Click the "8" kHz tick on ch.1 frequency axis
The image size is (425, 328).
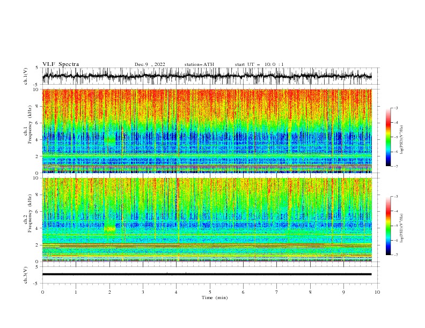pos(38,106)
